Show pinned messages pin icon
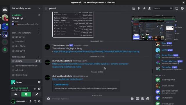 point(144,8)
